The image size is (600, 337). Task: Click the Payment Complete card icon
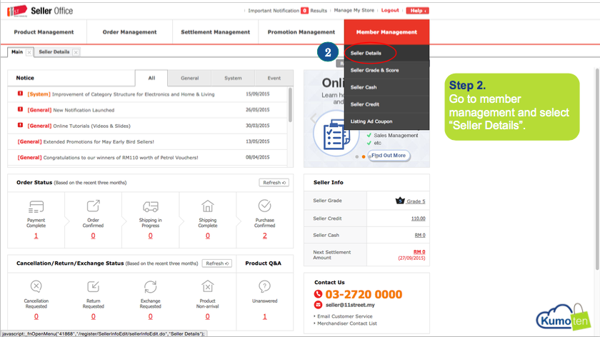click(36, 207)
